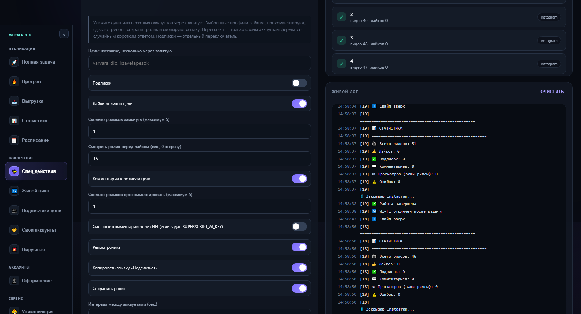Navigate to Расписание in the sidebar

tap(36, 140)
